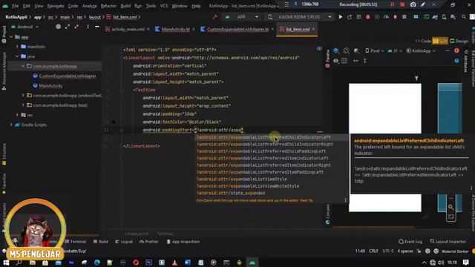The height and width of the screenshot is (267, 475).
Task: Stop the screen recording with red button
Action: (x=402, y=4)
